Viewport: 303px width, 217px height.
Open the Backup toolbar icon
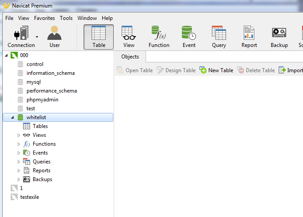pyautogui.click(x=279, y=37)
